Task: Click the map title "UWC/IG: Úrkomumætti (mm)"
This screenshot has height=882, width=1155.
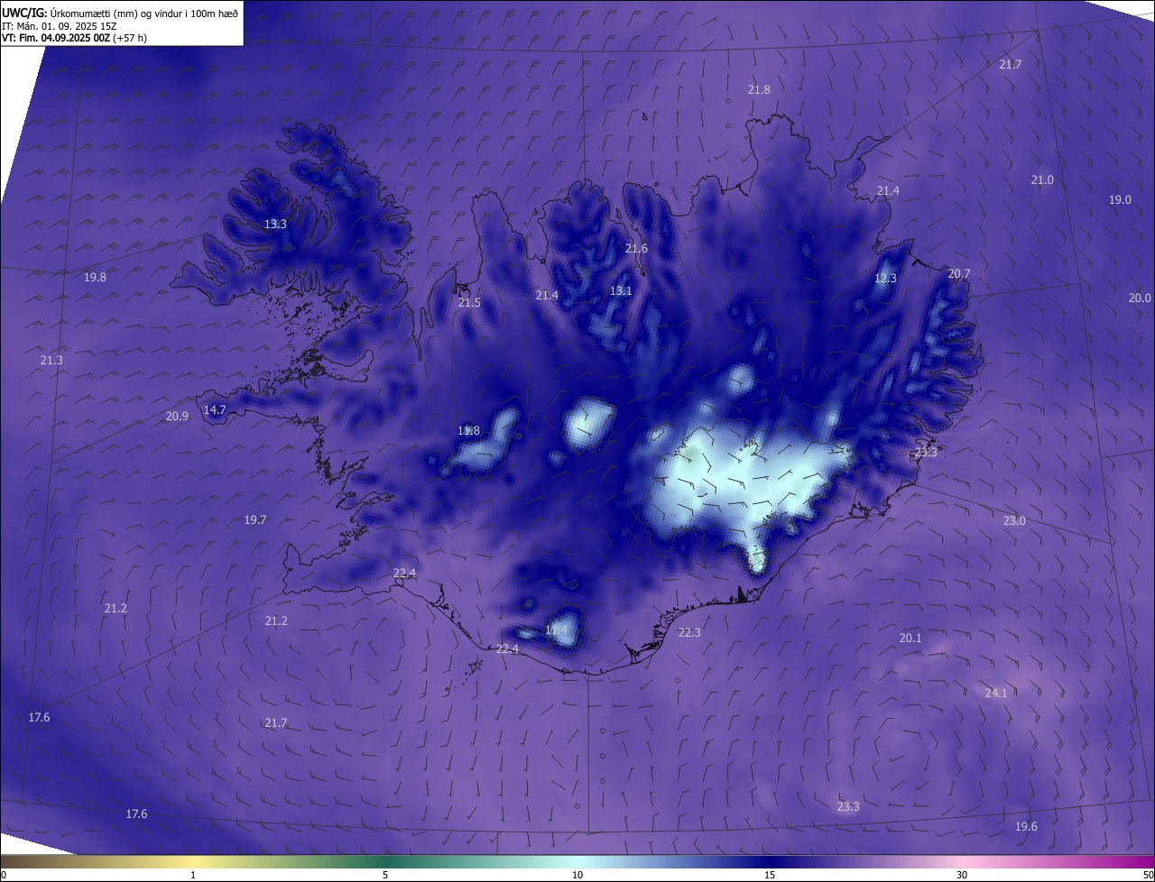Action: (70, 13)
